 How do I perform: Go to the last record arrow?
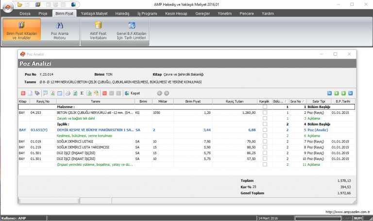click(x=351, y=93)
